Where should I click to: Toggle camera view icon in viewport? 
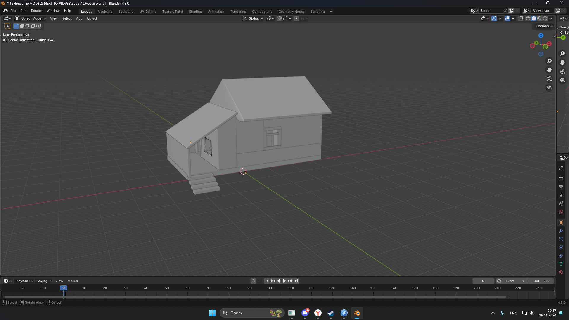coord(549,79)
